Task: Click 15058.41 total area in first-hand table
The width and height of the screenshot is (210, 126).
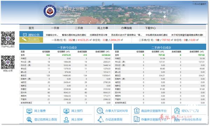Action: click(106, 75)
